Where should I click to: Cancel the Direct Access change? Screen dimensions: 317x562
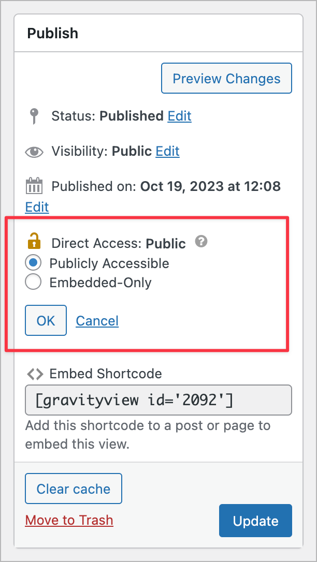(97, 321)
